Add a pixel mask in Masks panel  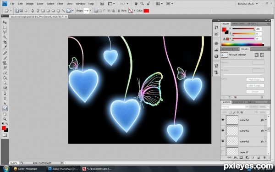(x=257, y=55)
